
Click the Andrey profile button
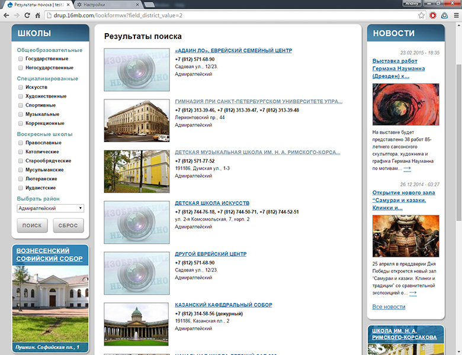pyautogui.click(x=412, y=4)
